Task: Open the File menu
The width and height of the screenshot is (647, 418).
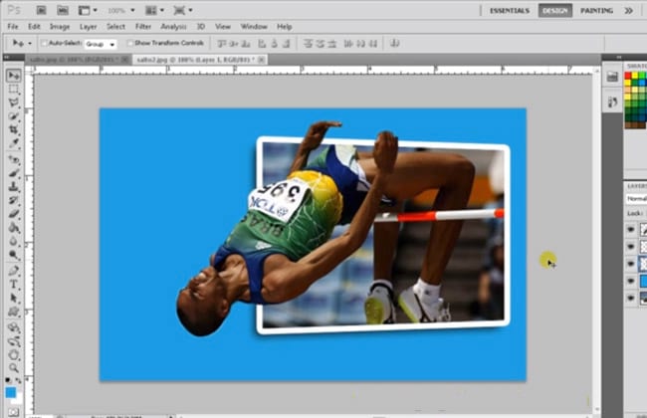Action: pos(13,27)
